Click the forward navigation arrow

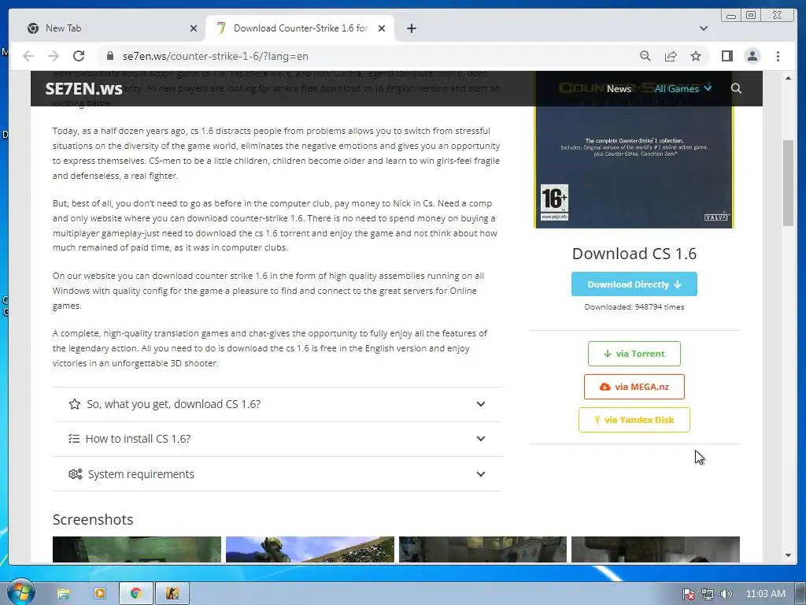tap(53, 56)
